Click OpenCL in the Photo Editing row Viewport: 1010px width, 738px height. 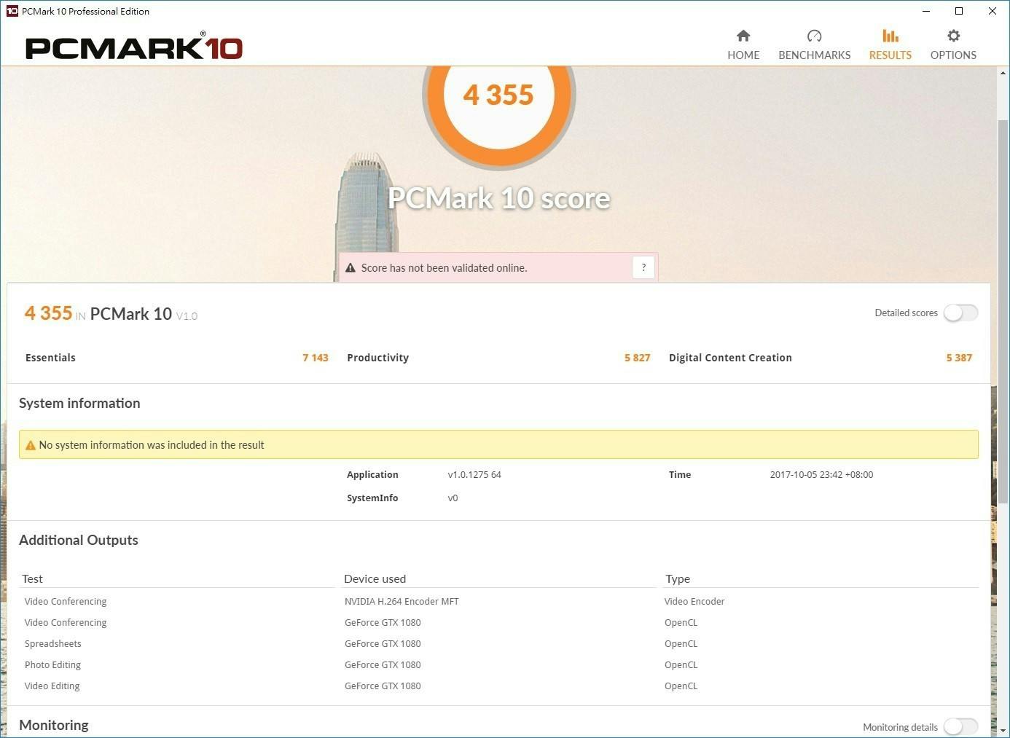point(681,664)
